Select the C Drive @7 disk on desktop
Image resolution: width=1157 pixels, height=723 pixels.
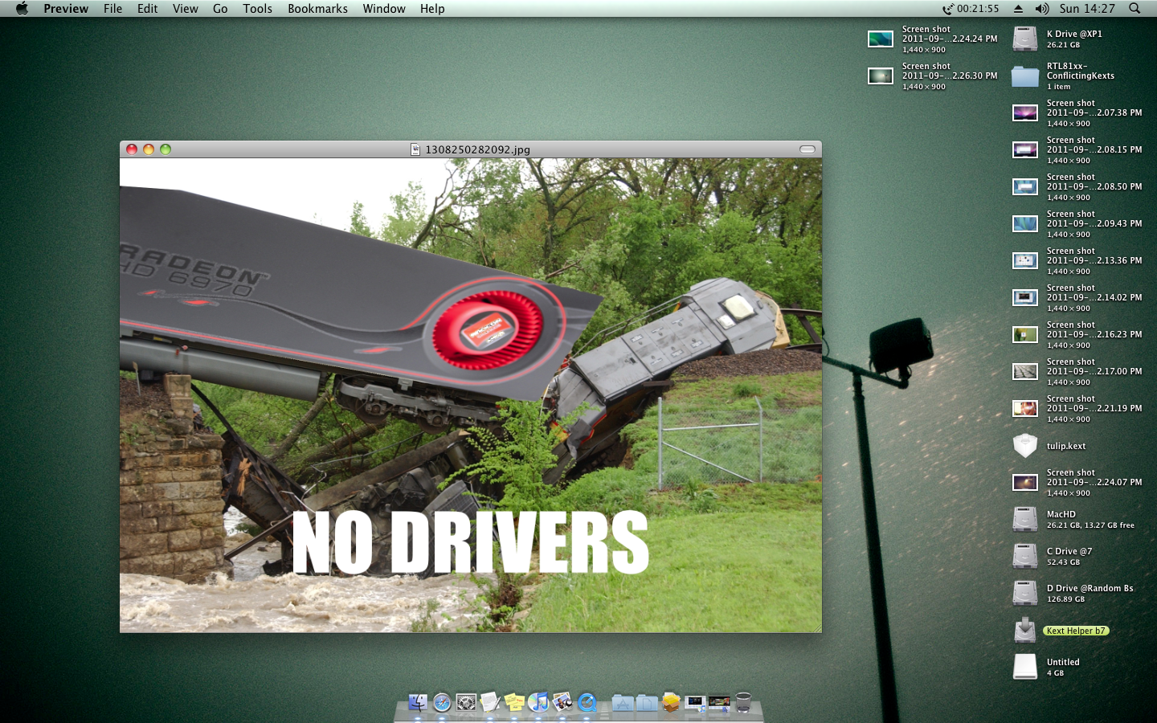[1025, 556]
